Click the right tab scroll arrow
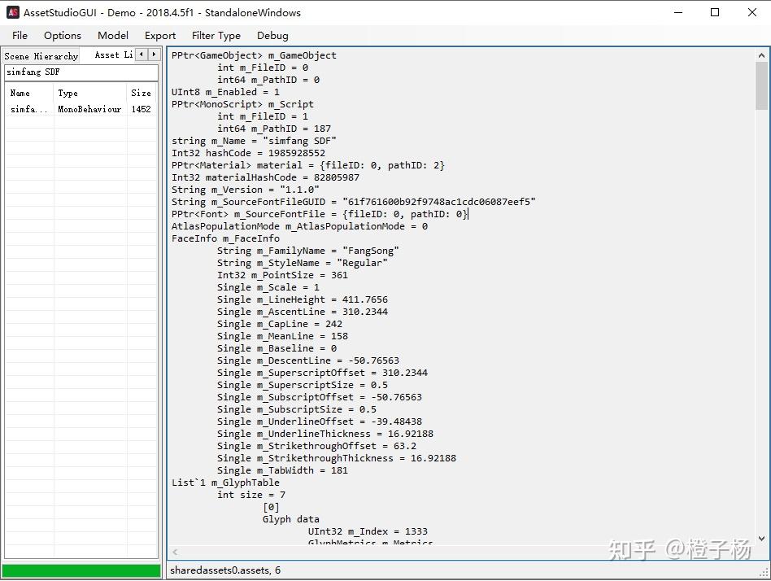Image resolution: width=771 pixels, height=581 pixels. click(151, 55)
